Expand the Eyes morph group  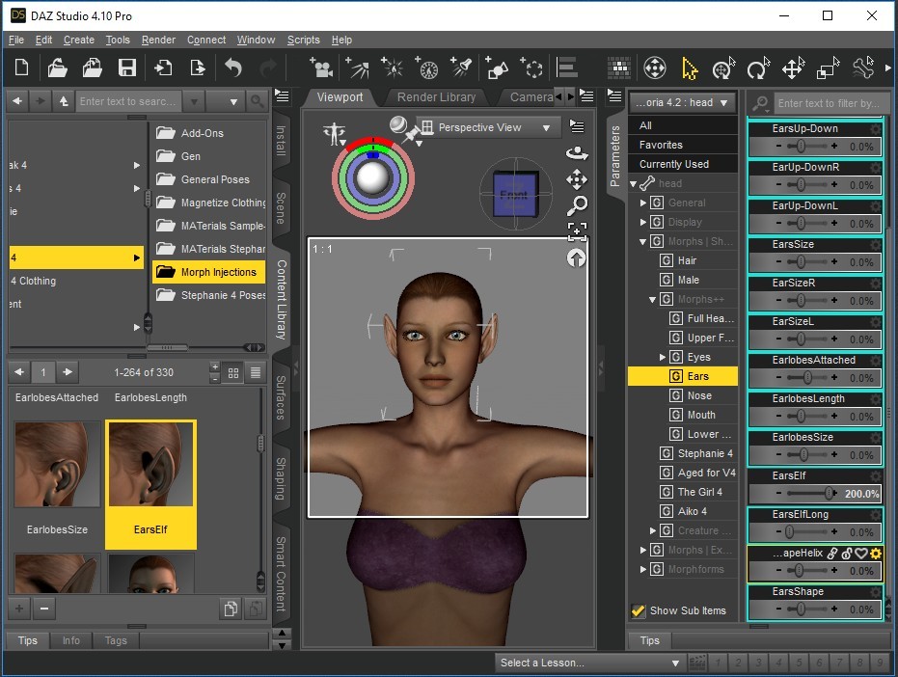(x=662, y=358)
